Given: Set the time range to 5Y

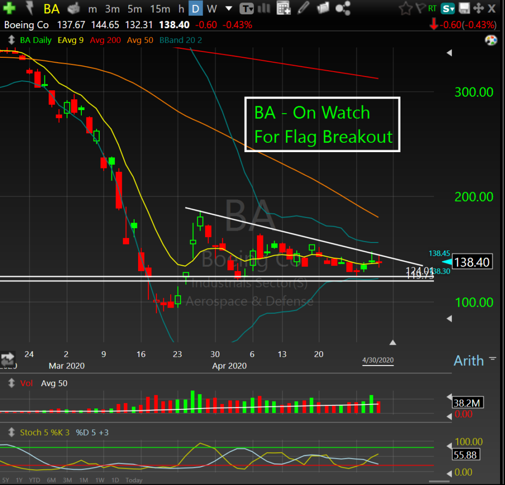Looking at the screenshot, I should click(x=5, y=480).
